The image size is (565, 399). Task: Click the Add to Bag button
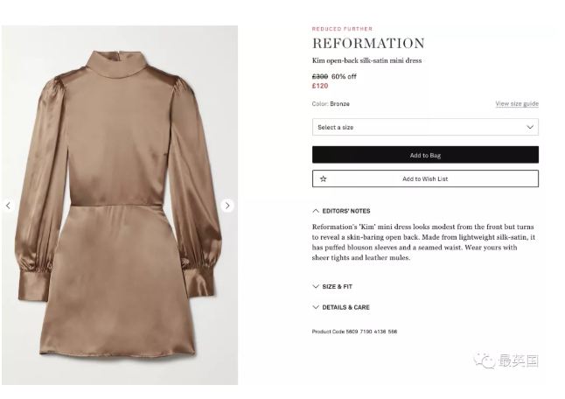(x=425, y=155)
